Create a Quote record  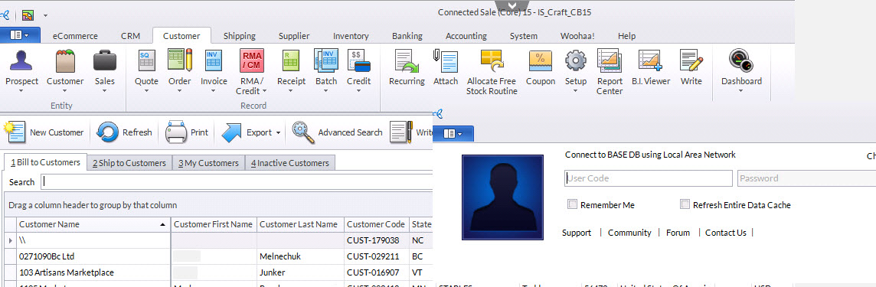pyautogui.click(x=146, y=60)
